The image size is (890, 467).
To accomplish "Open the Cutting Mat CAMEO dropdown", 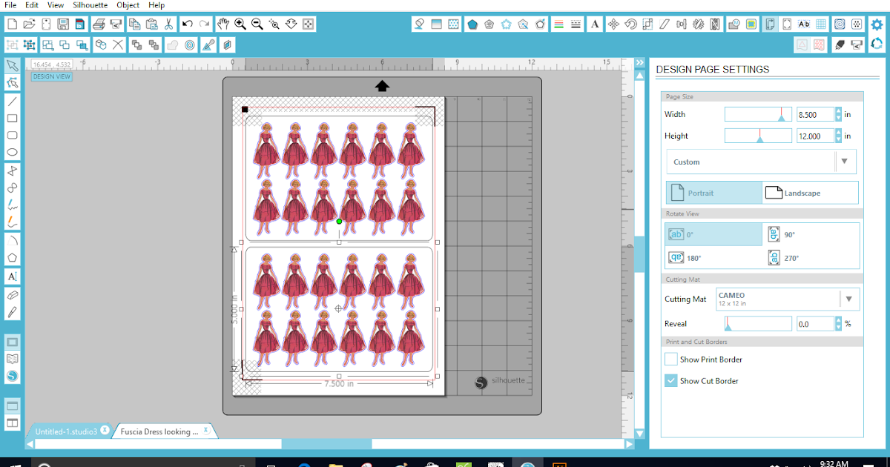I will coord(788,299).
